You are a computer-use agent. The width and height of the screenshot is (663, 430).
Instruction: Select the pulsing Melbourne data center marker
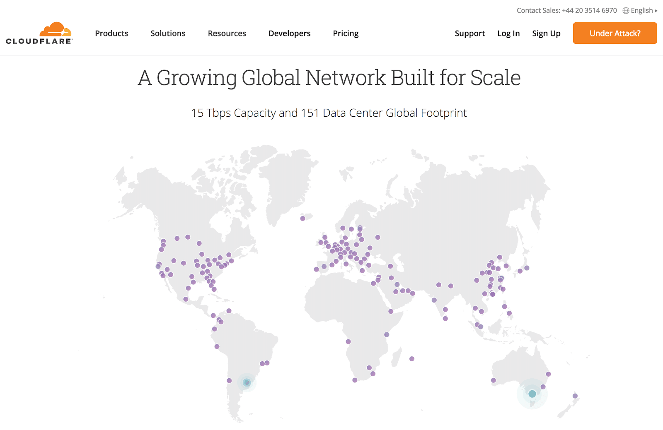[x=532, y=394]
